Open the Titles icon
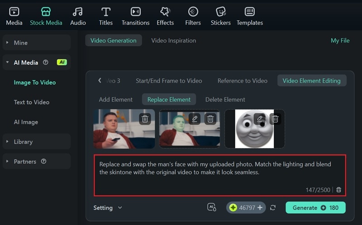The image size is (362, 225). (x=106, y=12)
